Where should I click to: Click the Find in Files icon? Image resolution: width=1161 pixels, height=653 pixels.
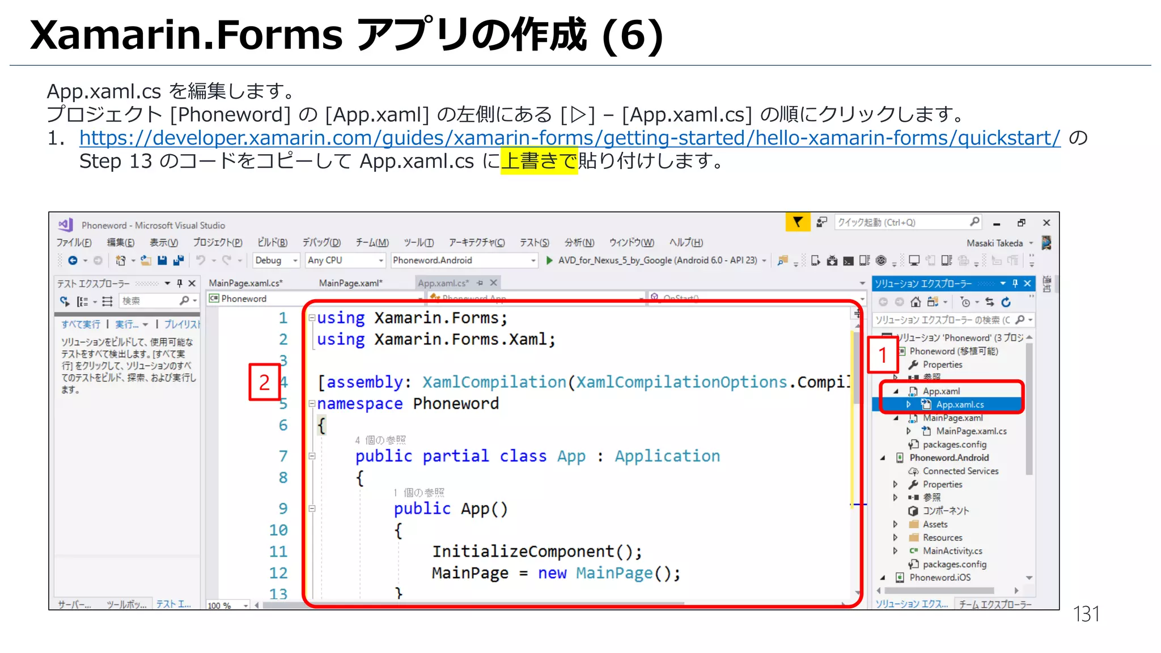click(x=783, y=260)
